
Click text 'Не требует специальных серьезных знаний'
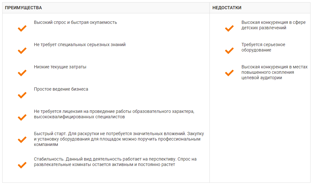80,45
